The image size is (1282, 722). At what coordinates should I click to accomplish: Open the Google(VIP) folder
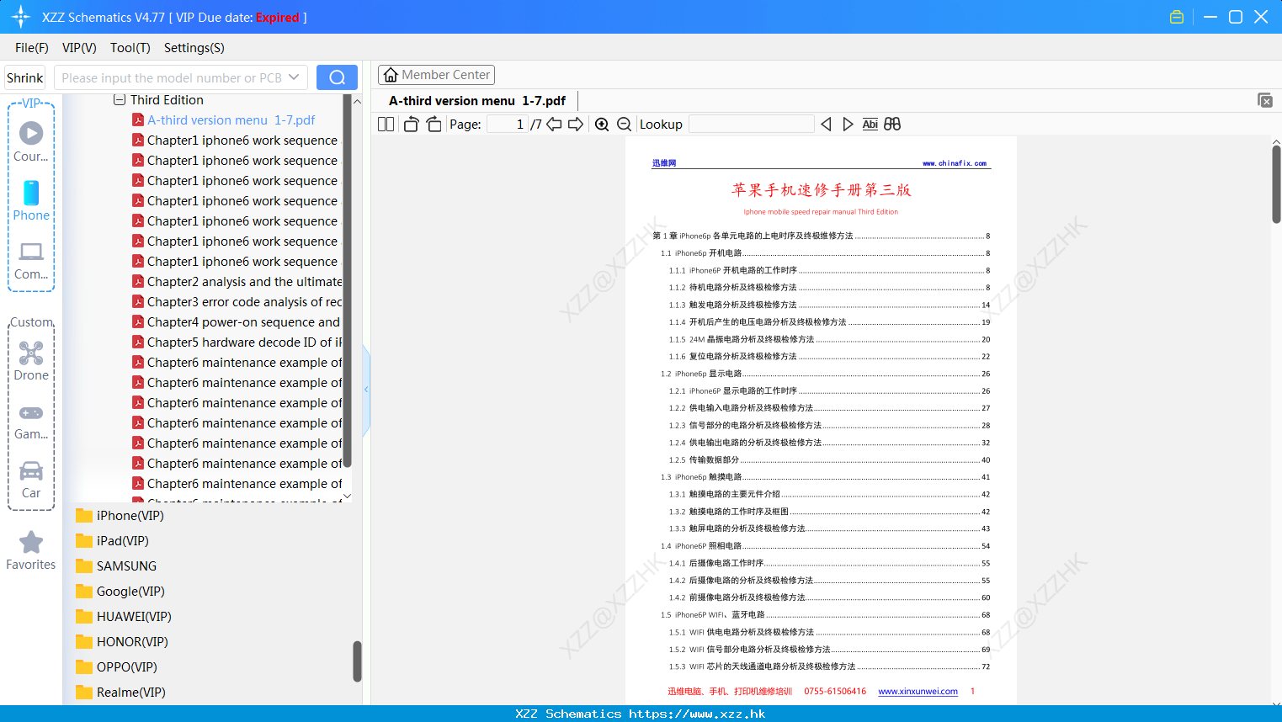click(x=120, y=592)
